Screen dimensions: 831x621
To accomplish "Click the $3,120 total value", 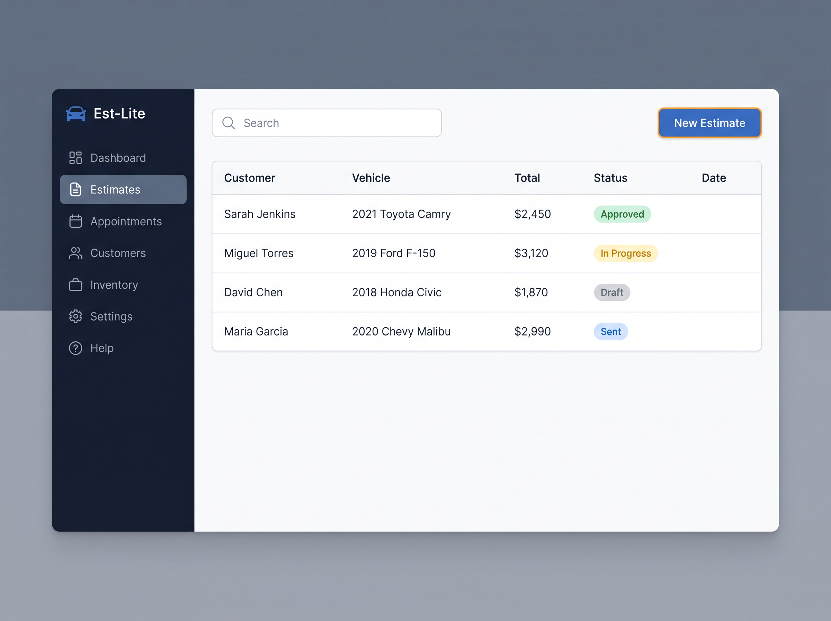I will [x=531, y=253].
